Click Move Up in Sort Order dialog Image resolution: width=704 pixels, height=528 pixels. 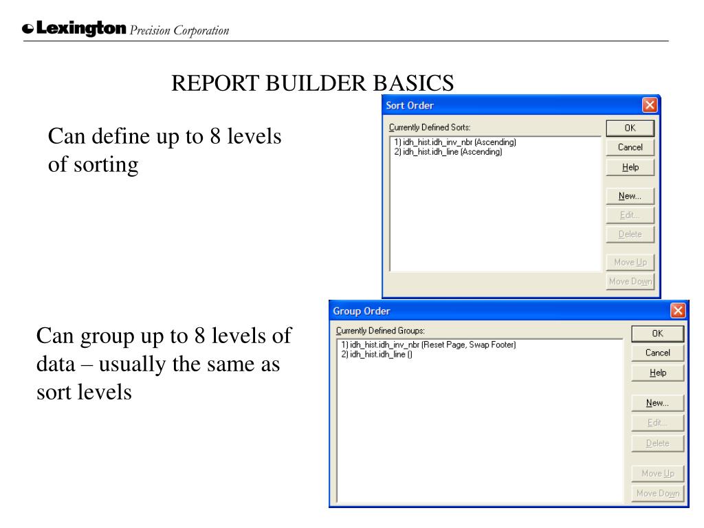click(630, 262)
